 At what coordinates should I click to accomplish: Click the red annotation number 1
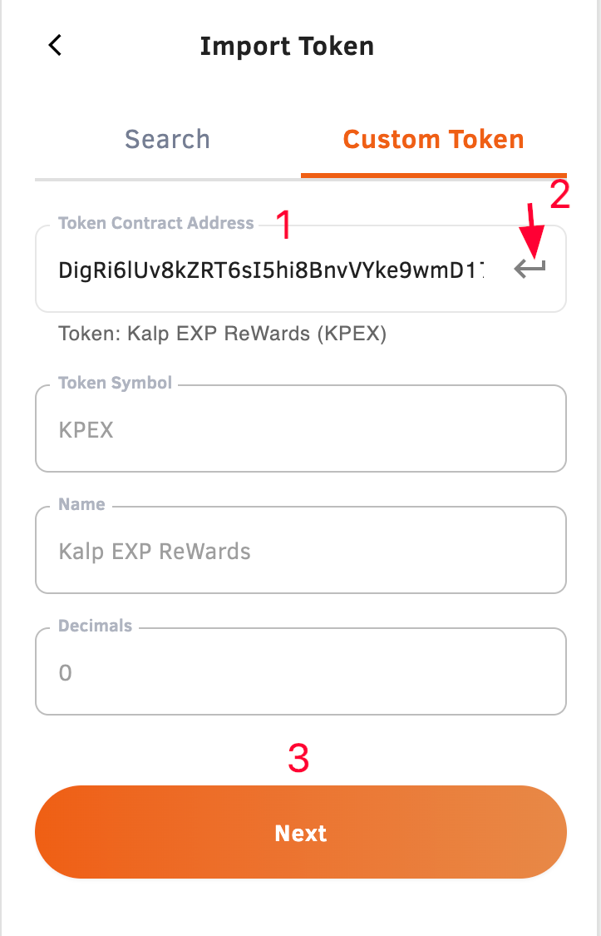click(284, 225)
